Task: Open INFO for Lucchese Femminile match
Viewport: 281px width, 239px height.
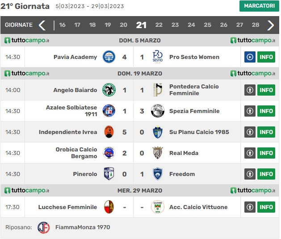Action: tap(266, 207)
